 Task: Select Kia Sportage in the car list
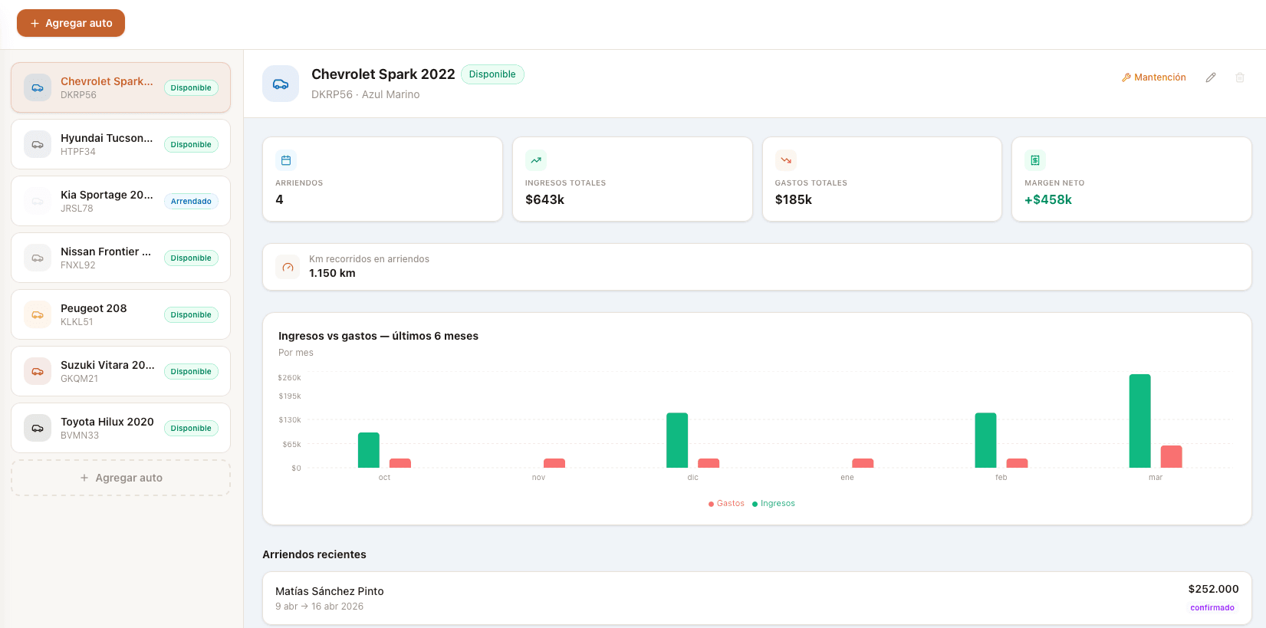(120, 201)
